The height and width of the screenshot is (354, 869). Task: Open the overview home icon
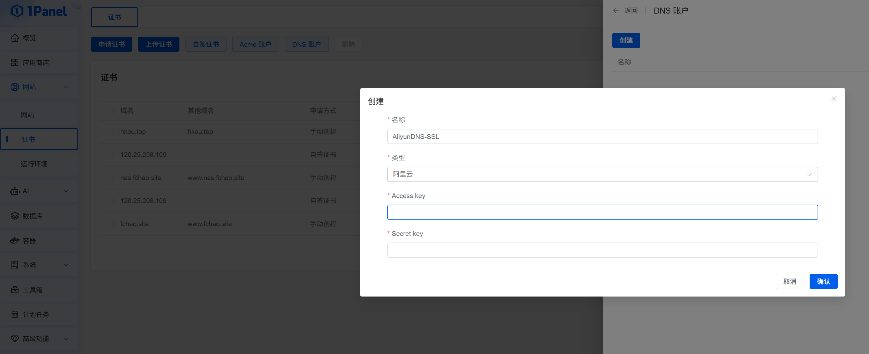pos(15,38)
